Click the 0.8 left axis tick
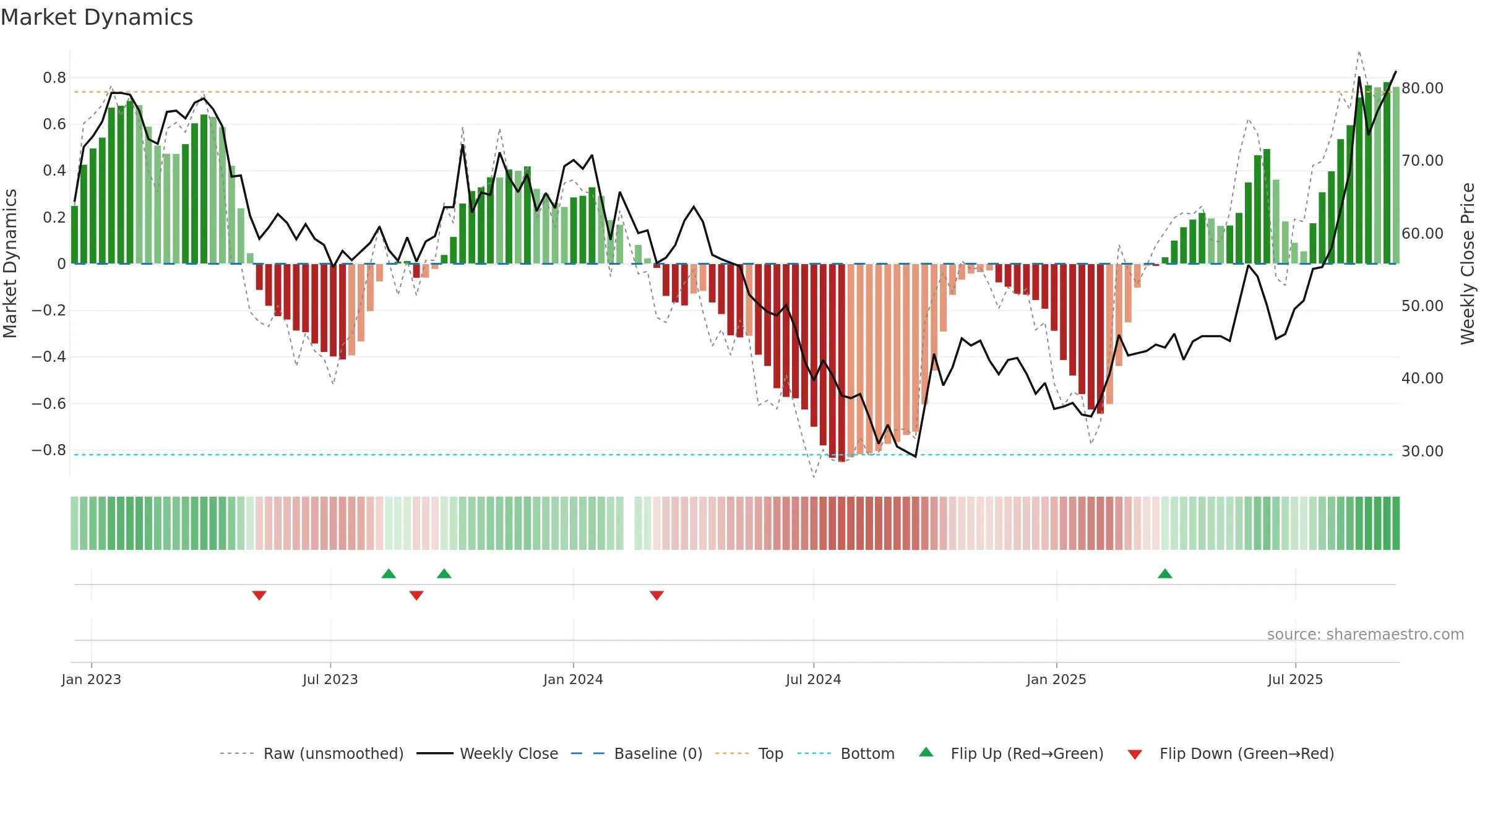Screen dimensions: 1485x835 click(54, 78)
